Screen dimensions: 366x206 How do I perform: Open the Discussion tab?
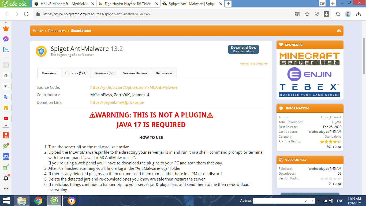click(x=164, y=73)
